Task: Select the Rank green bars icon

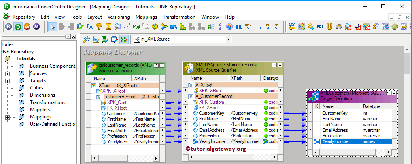Action: pyautogui.click(x=183, y=27)
